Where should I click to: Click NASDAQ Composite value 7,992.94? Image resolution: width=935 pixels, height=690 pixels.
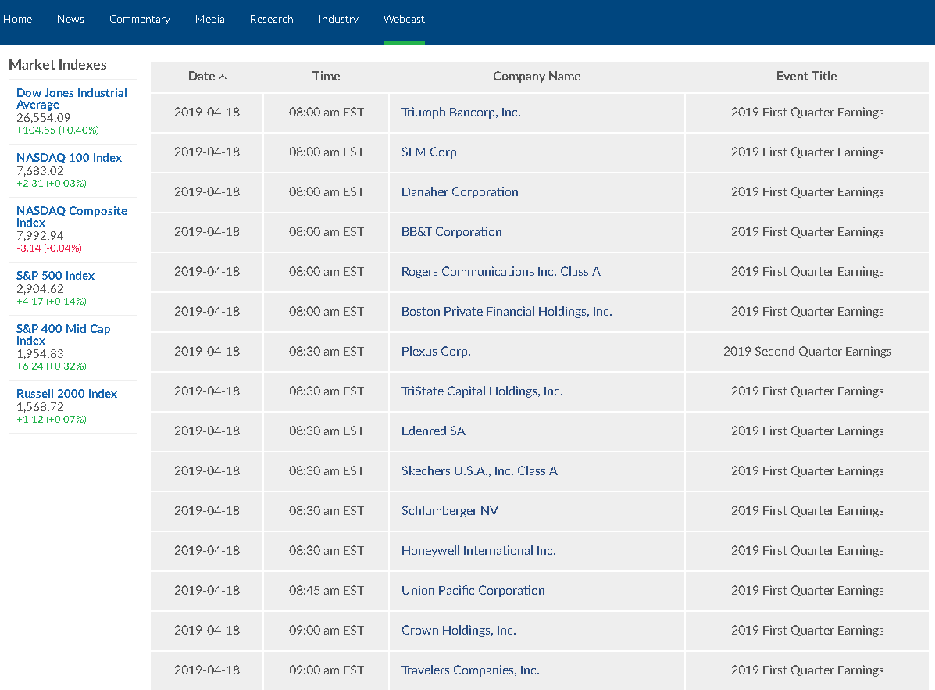tap(40, 235)
